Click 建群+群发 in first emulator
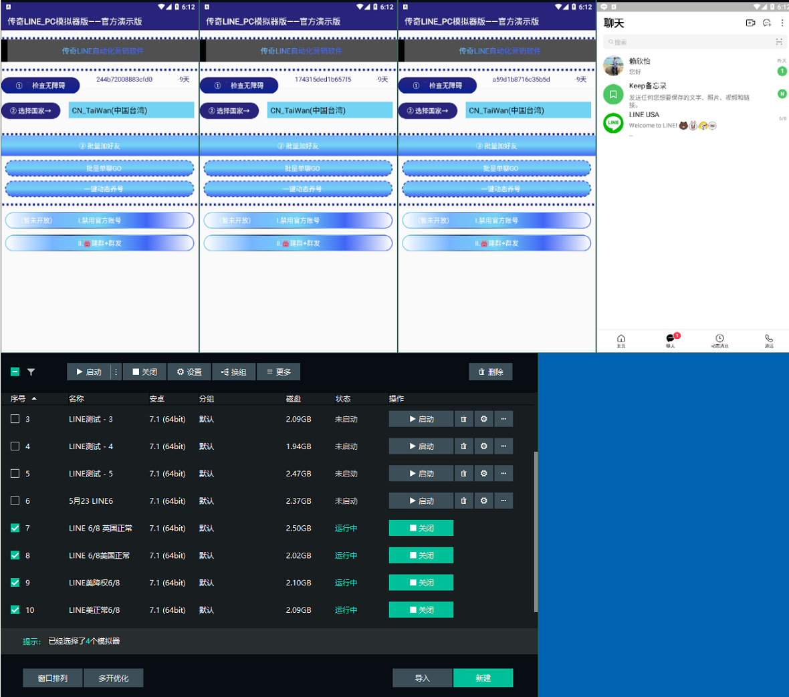The height and width of the screenshot is (697, 789). pyautogui.click(x=100, y=243)
